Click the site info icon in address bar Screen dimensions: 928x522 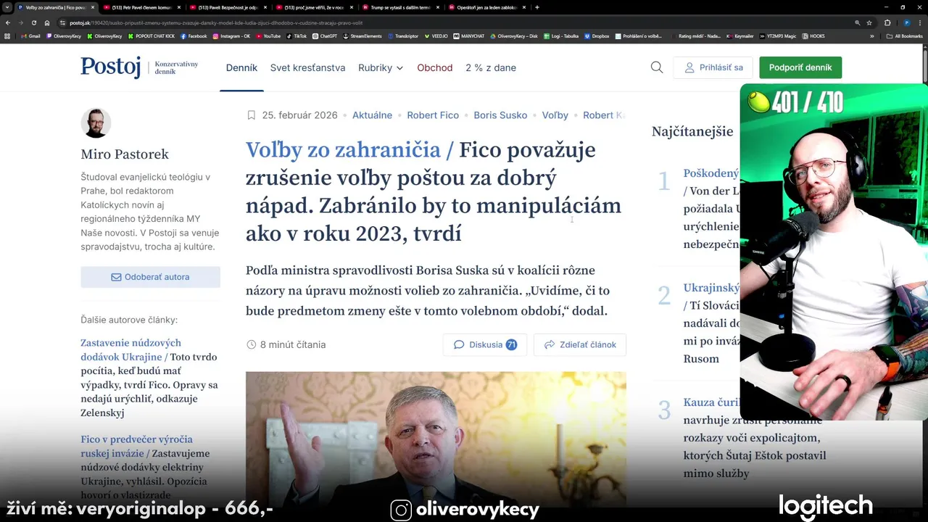[62, 22]
